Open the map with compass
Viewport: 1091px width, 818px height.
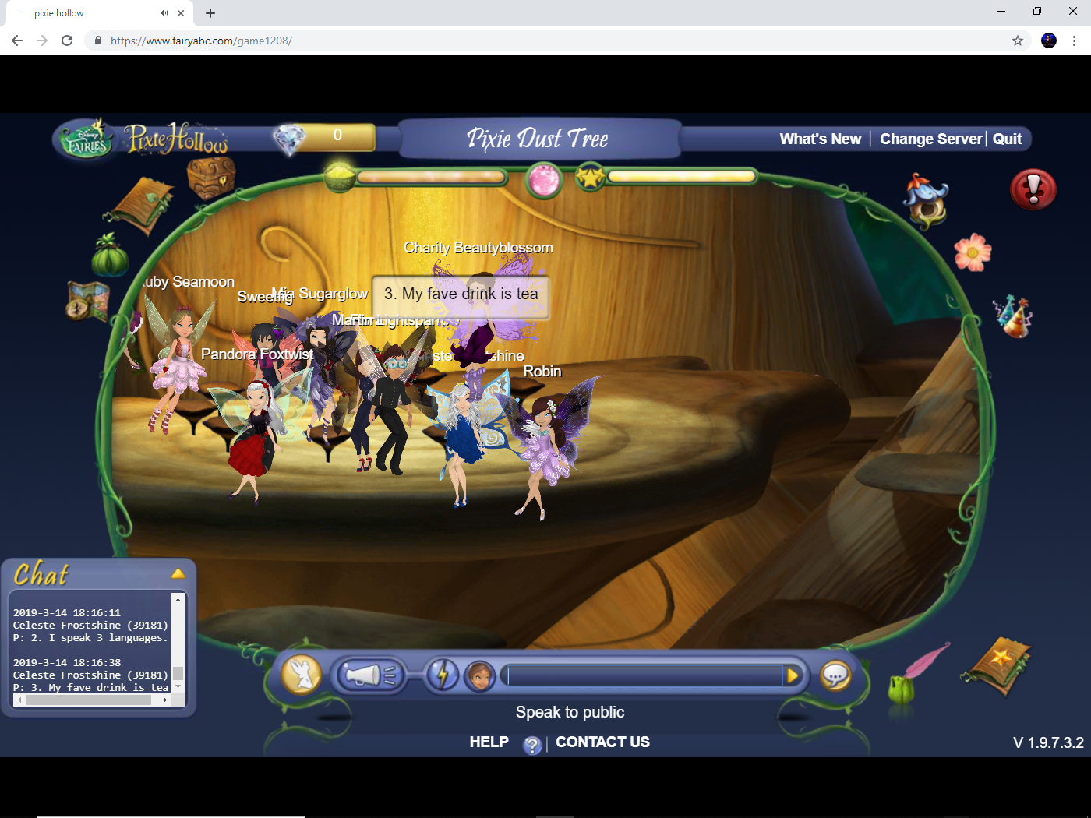click(86, 301)
